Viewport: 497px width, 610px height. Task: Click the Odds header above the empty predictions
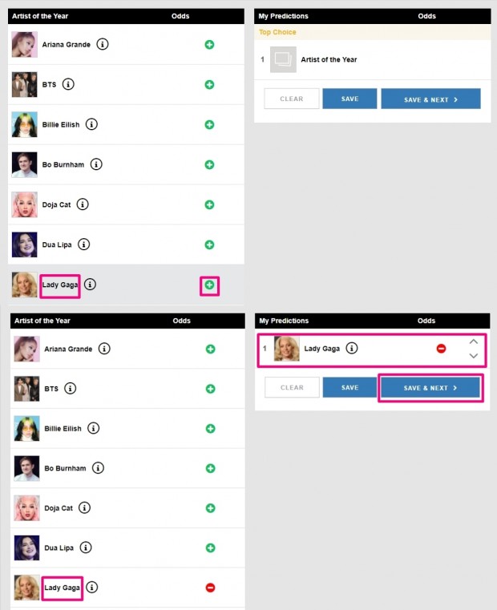coord(426,16)
